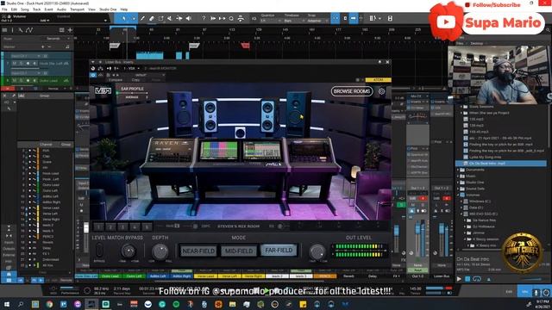
Task: Click the Out Level knob
Action: [317, 251]
